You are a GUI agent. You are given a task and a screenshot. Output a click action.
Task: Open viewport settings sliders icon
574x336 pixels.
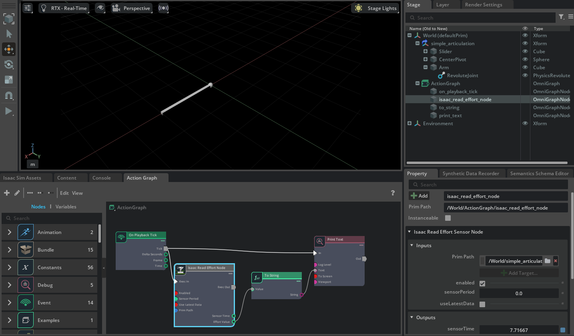click(28, 8)
